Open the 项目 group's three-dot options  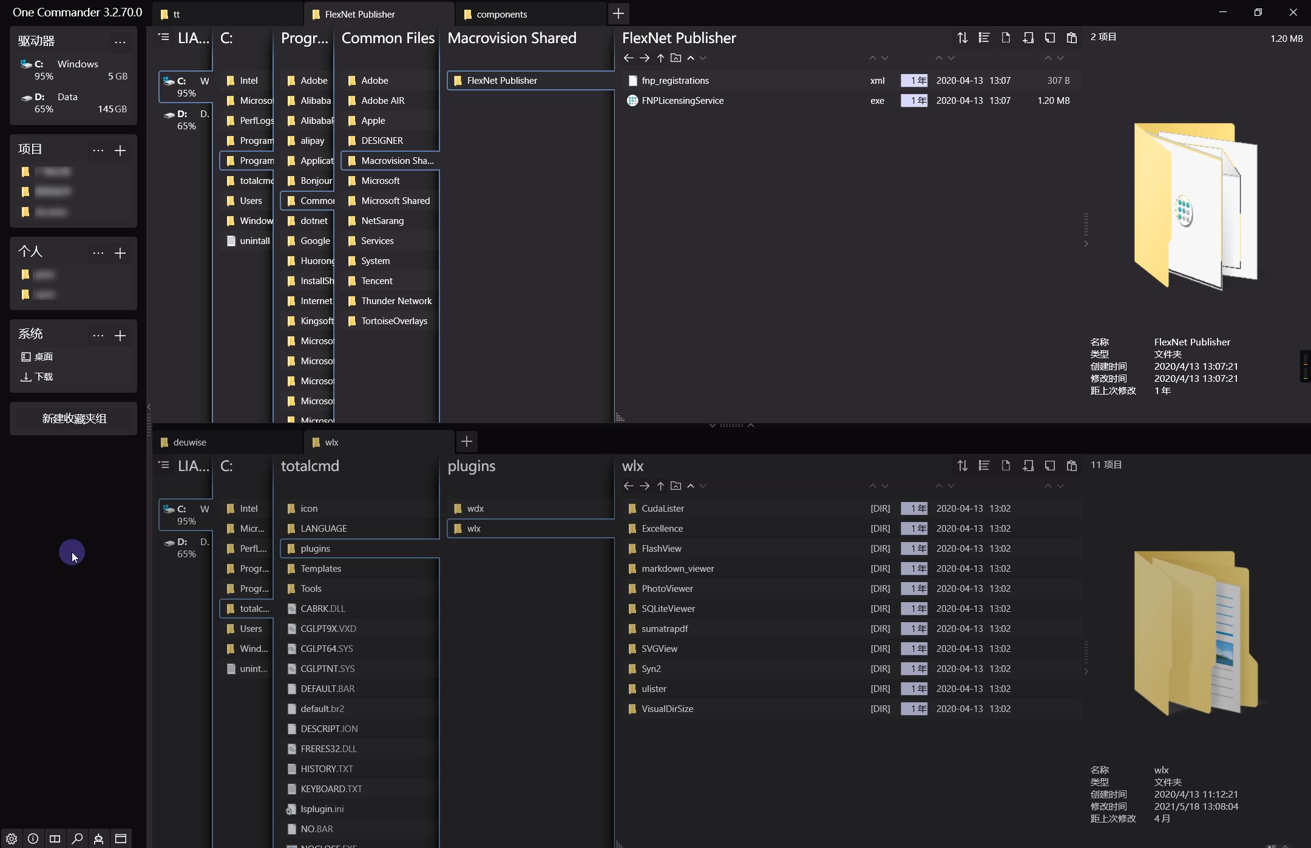click(98, 150)
